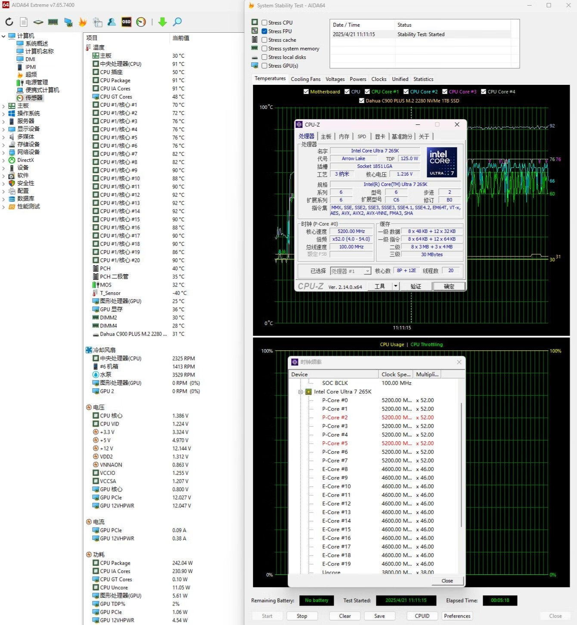Image resolution: width=577 pixels, height=625 pixels.
Task: Click the green download arrow icon
Action: pos(162,22)
